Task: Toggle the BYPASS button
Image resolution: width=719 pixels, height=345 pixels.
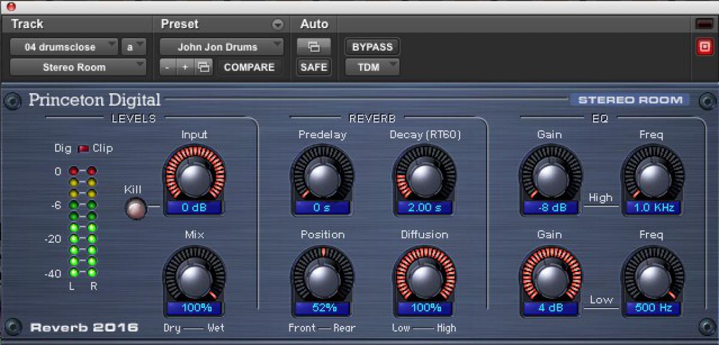Action: [372, 47]
